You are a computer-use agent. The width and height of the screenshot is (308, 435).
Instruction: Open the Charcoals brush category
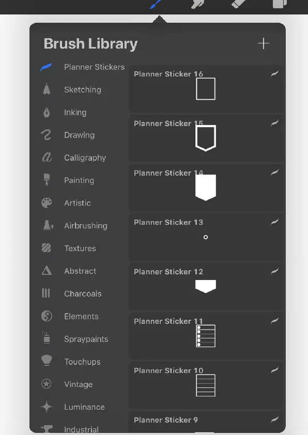tap(72, 293)
